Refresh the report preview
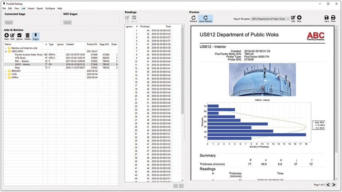Viewport: 342px width, 192px height. pyautogui.click(x=193, y=18)
